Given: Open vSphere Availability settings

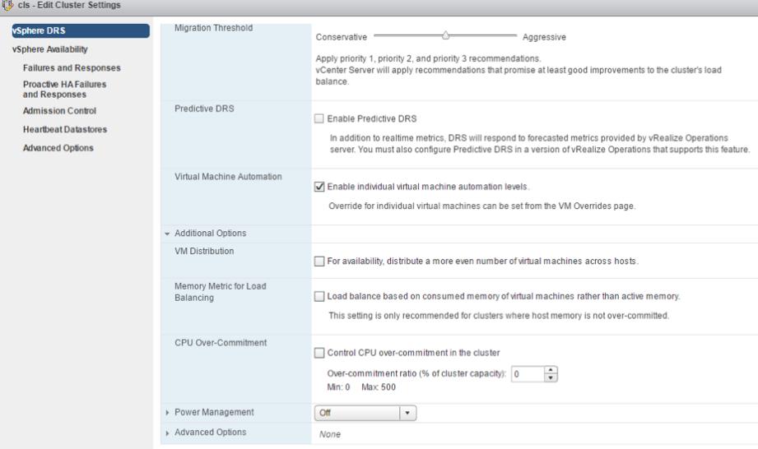Looking at the screenshot, I should [49, 49].
